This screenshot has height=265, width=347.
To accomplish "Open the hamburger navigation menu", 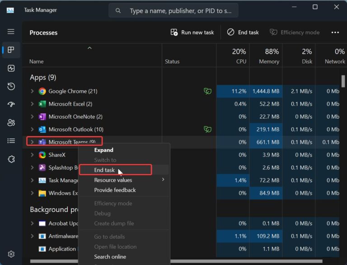I will (11, 32).
